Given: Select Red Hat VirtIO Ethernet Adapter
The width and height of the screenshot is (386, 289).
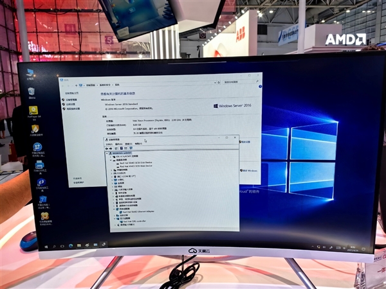Looking at the screenshot, I should click(136, 211).
